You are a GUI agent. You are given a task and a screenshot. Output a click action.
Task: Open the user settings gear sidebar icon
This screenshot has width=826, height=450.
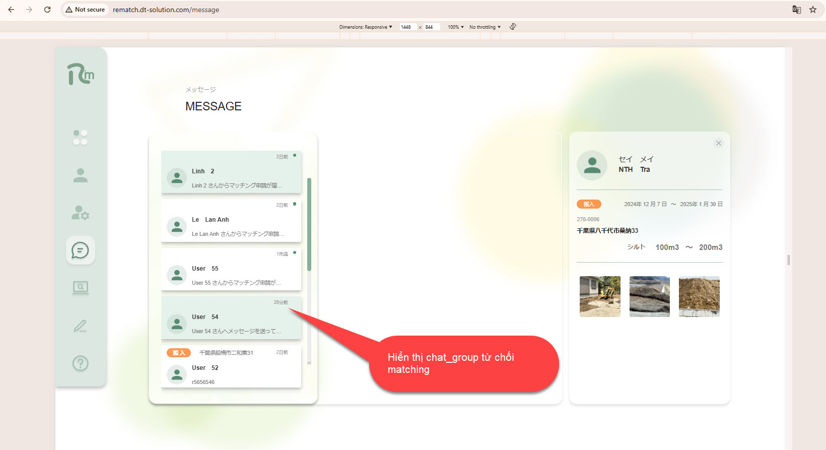[x=80, y=213]
